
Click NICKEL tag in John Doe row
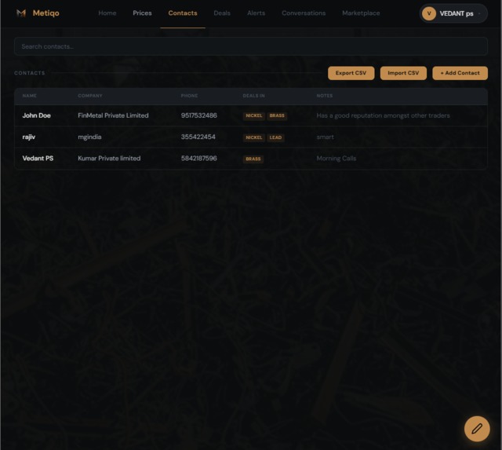click(254, 115)
